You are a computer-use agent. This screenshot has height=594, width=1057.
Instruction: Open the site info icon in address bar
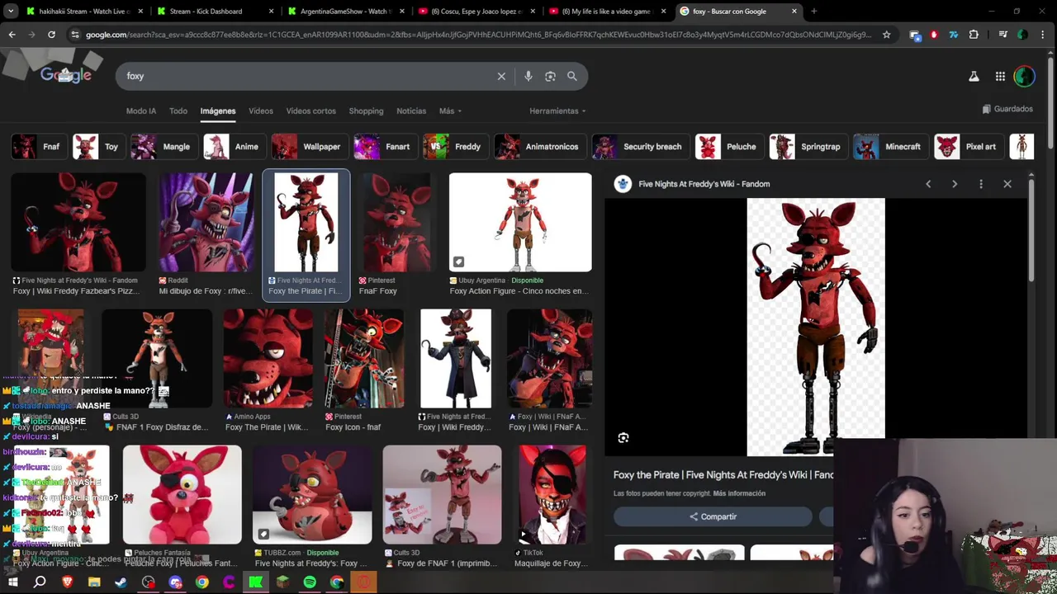75,35
